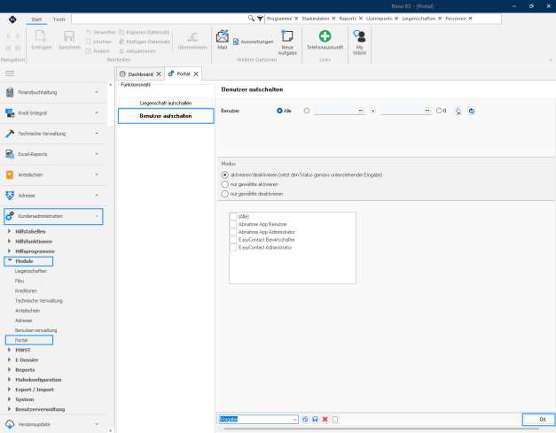The image size is (556, 433).
Task: Click the Speichern ribbon icon
Action: (x=69, y=36)
